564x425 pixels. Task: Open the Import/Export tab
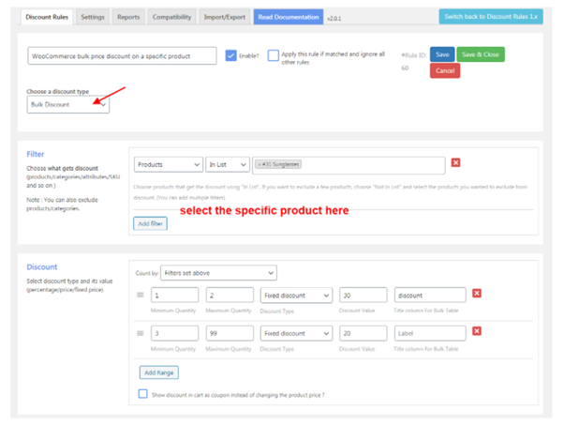[223, 17]
